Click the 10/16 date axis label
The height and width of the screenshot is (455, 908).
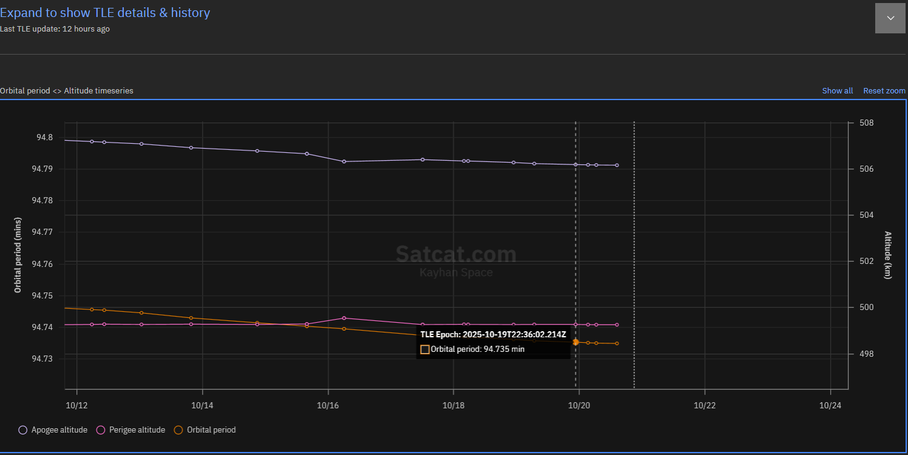[328, 405]
